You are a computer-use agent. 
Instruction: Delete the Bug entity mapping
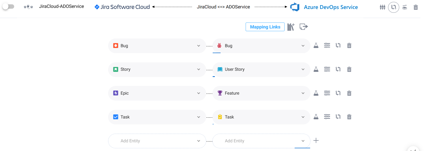point(349,46)
